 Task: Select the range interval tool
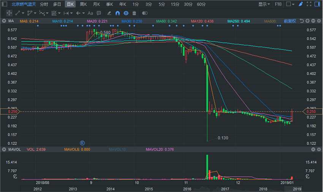tap(66, 13)
